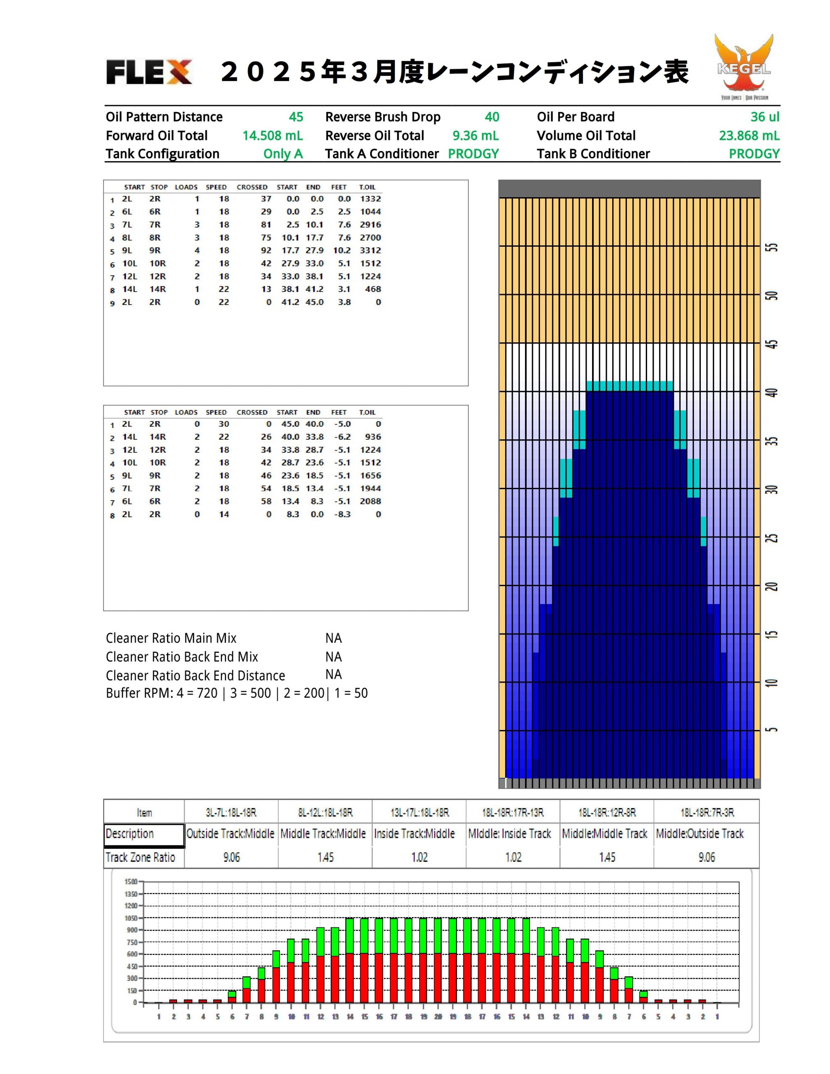
Task: Click the 18L-18R:17R-13R column header
Action: tap(513, 812)
